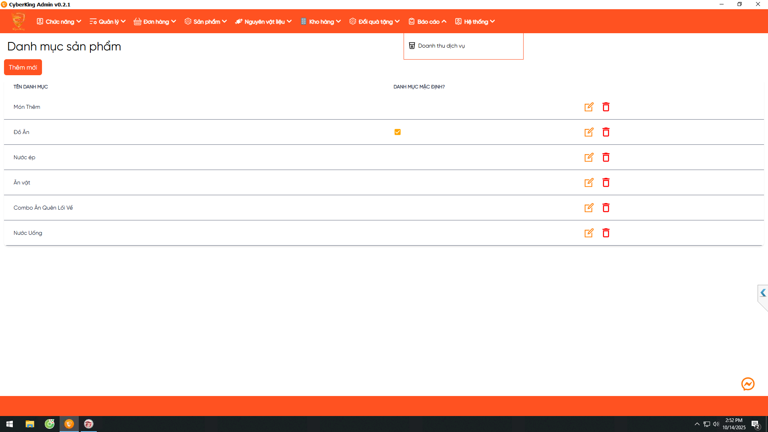Delete the Đồ Ăn category
This screenshot has width=768, height=432.
[x=606, y=132]
